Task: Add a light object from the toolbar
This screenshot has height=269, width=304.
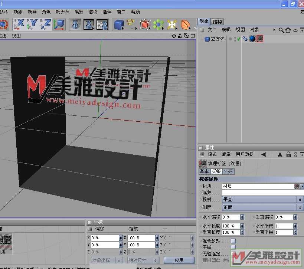Action: (172, 24)
